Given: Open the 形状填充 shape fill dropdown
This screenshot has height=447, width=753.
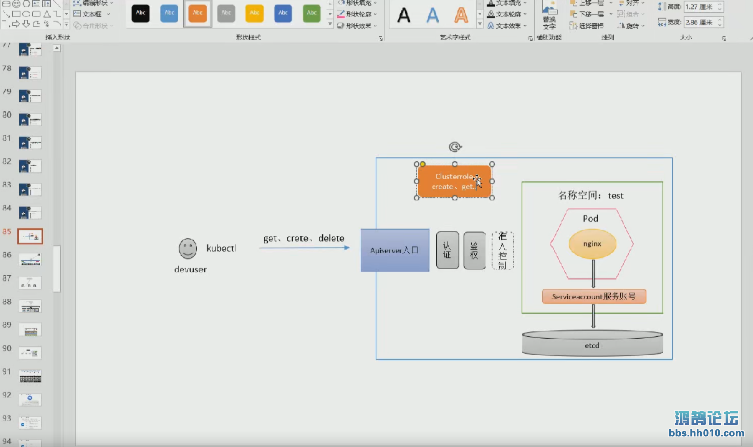Looking at the screenshot, I should [357, 3].
